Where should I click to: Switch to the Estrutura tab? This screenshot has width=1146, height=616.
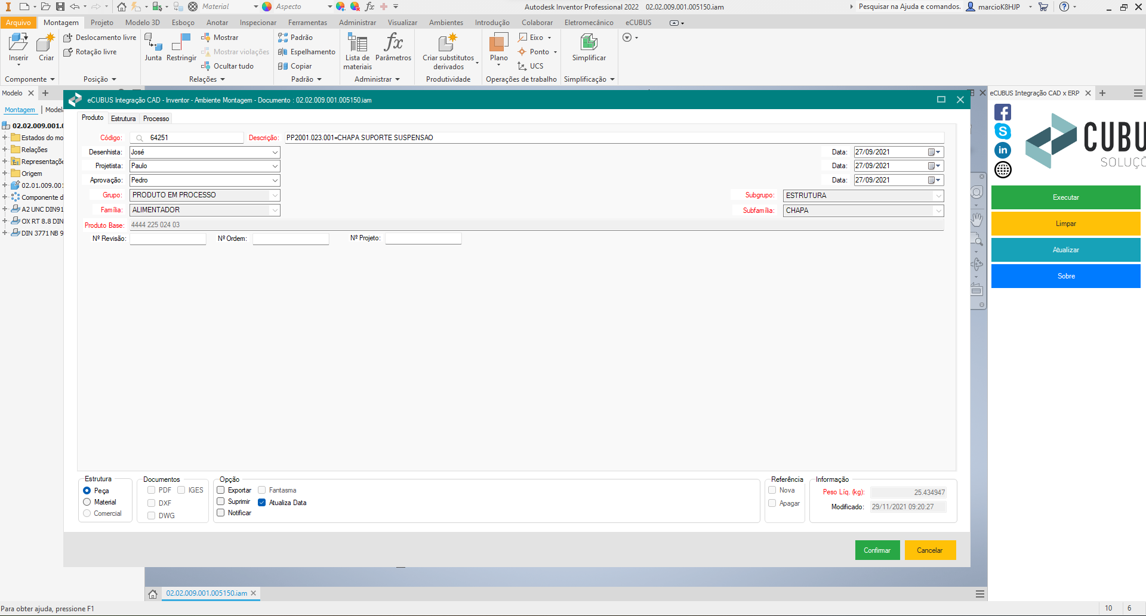tap(123, 119)
